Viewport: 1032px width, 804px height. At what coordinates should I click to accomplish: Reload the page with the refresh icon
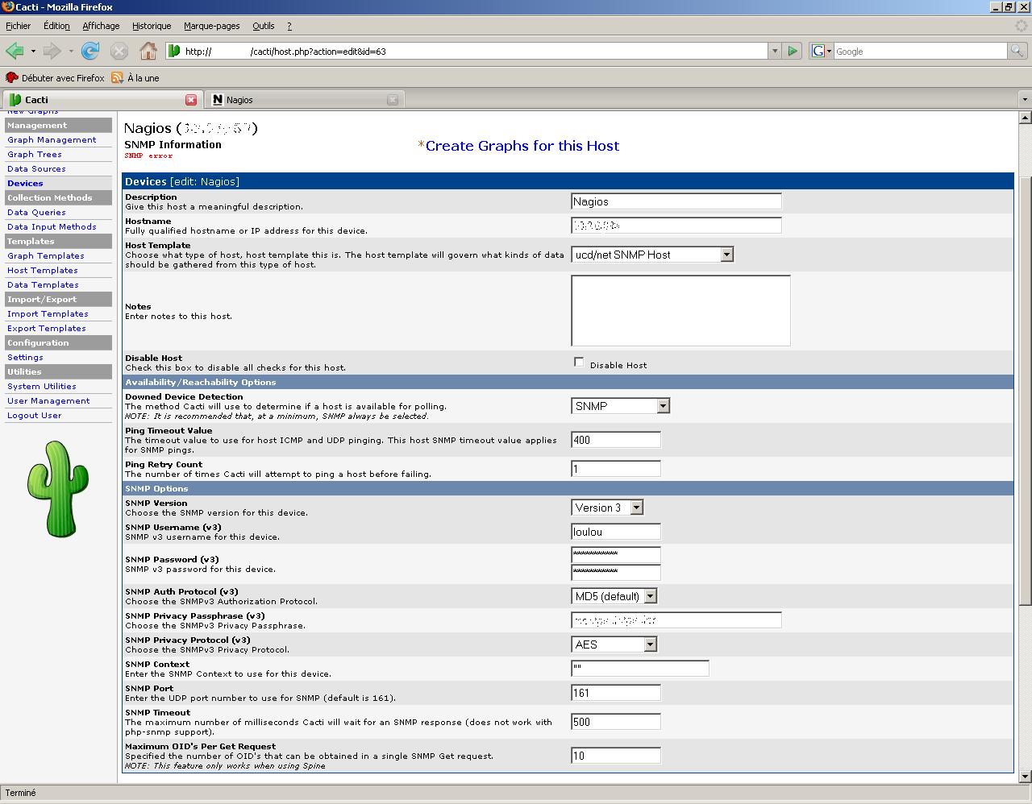pos(90,52)
